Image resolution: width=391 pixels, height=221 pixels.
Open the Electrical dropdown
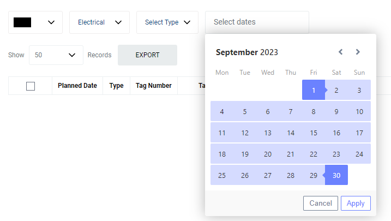(x=99, y=22)
